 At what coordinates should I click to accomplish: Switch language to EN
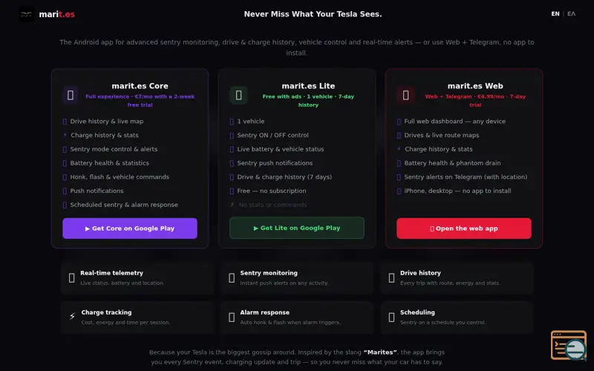pos(555,13)
